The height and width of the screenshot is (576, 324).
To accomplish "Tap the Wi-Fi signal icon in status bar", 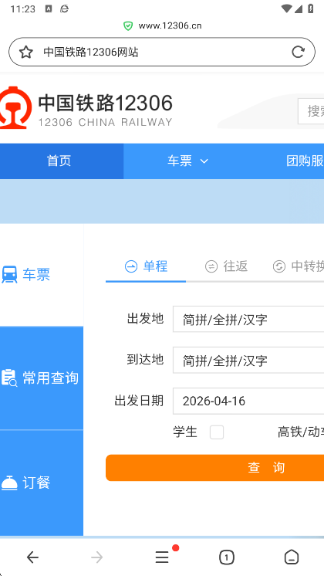I will click(x=286, y=8).
